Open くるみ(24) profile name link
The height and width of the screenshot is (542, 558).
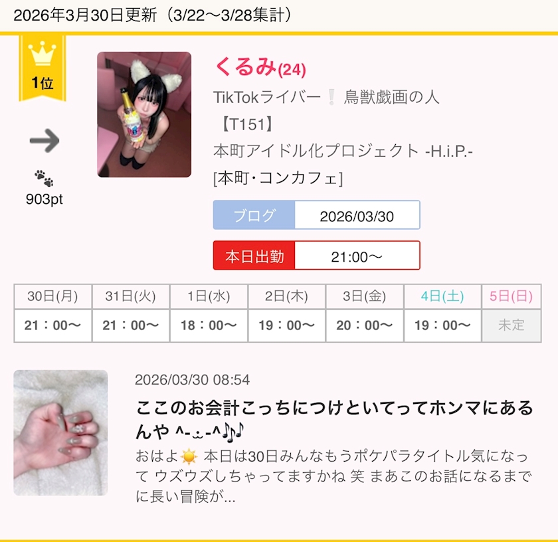(x=260, y=67)
